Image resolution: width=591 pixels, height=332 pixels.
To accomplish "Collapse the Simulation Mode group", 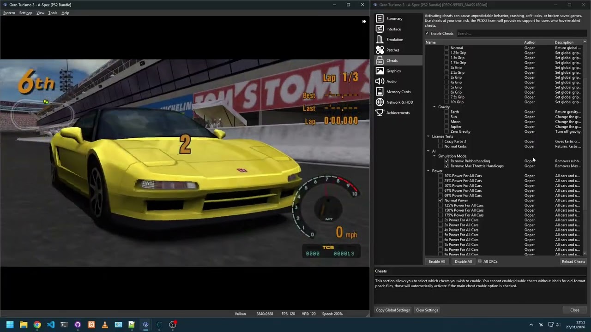I will [434, 156].
